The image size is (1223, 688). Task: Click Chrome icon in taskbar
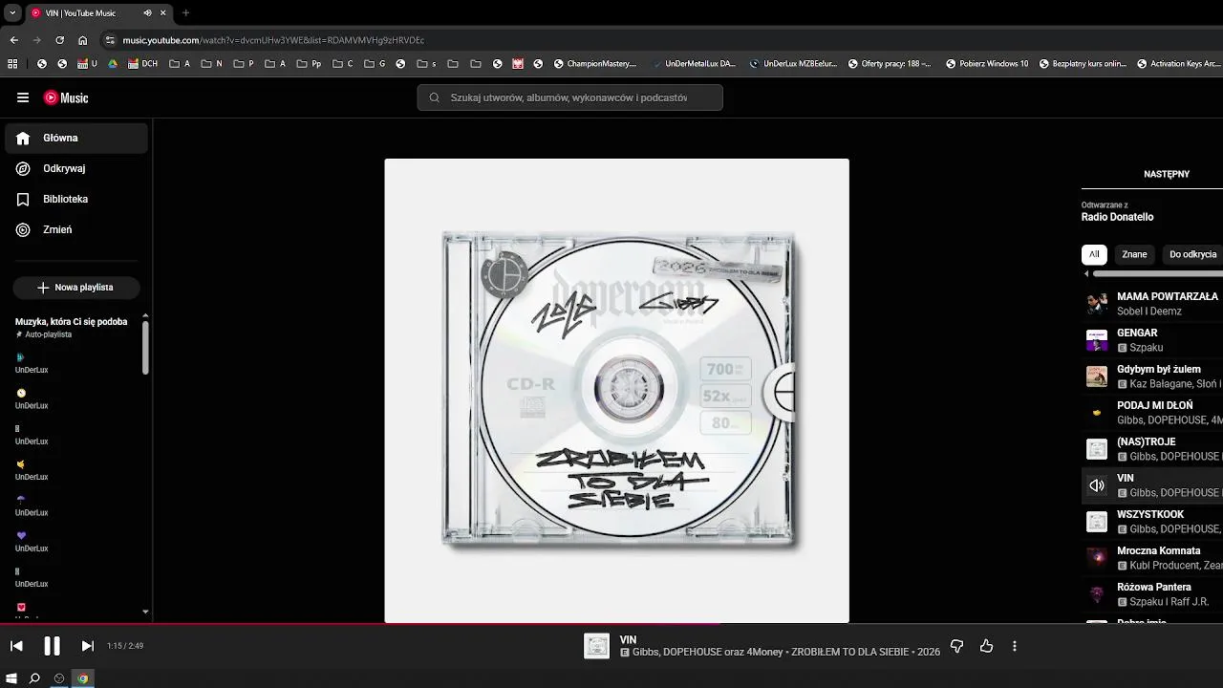click(82, 678)
